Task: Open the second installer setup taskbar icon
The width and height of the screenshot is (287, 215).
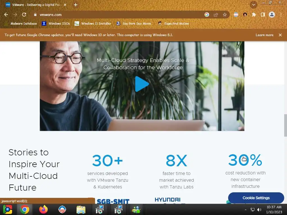Action: pyautogui.click(x=119, y=209)
